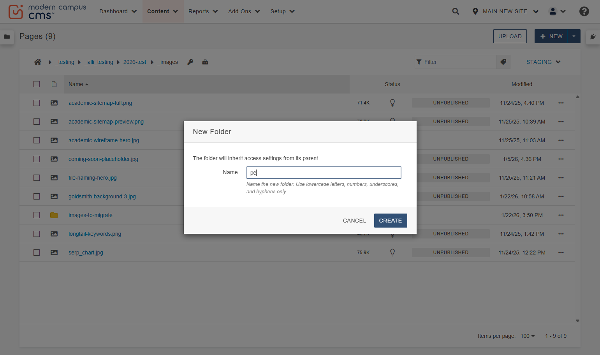
Task: Open the file navigation folder sidebar icon
Action: (7, 37)
